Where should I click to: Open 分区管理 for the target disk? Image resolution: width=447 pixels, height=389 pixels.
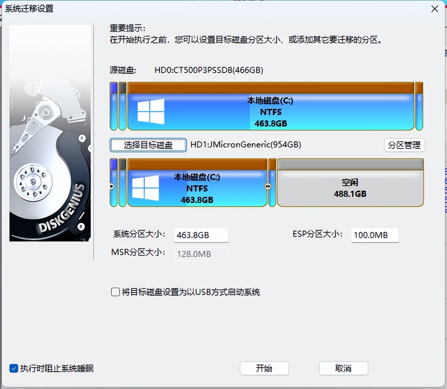click(404, 145)
